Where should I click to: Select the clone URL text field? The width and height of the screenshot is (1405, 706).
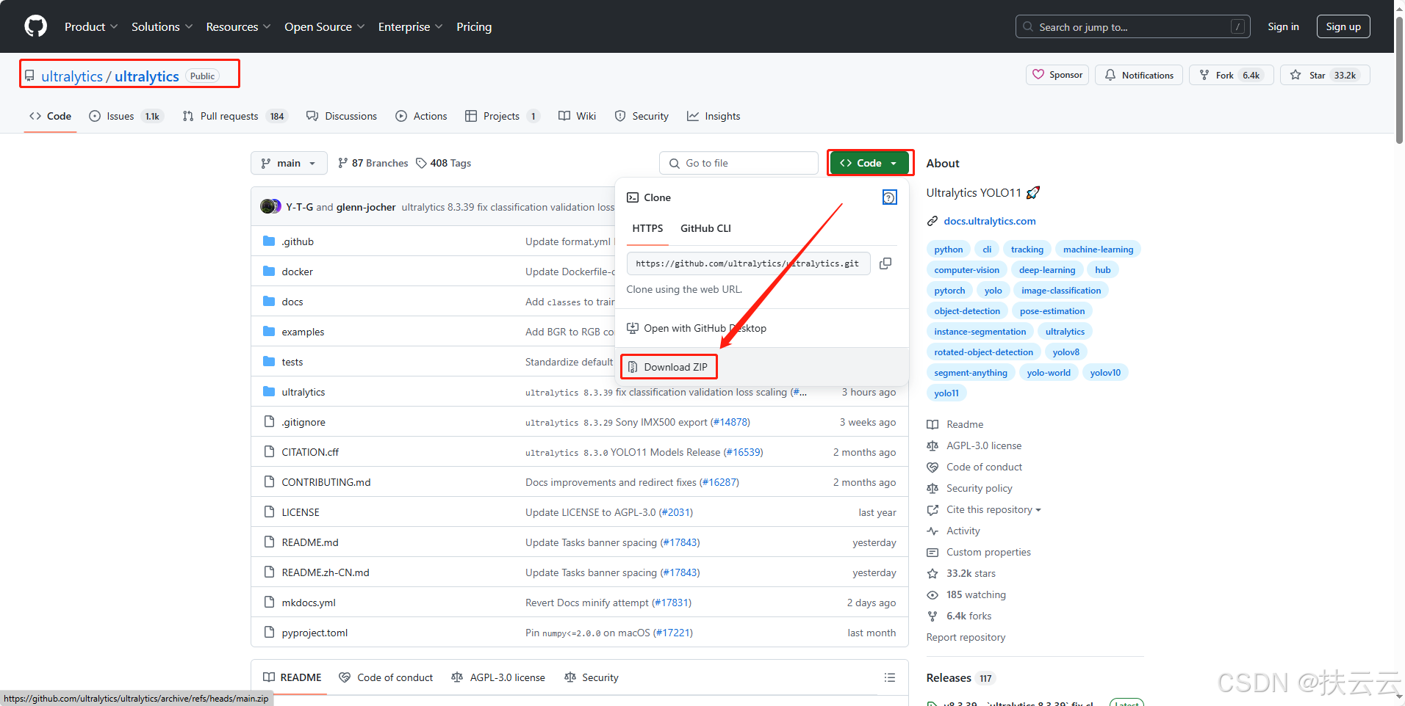[x=748, y=263]
